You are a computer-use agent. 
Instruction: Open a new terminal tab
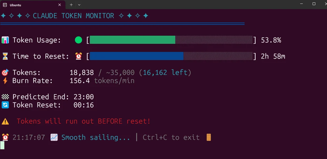[x=71, y=5]
